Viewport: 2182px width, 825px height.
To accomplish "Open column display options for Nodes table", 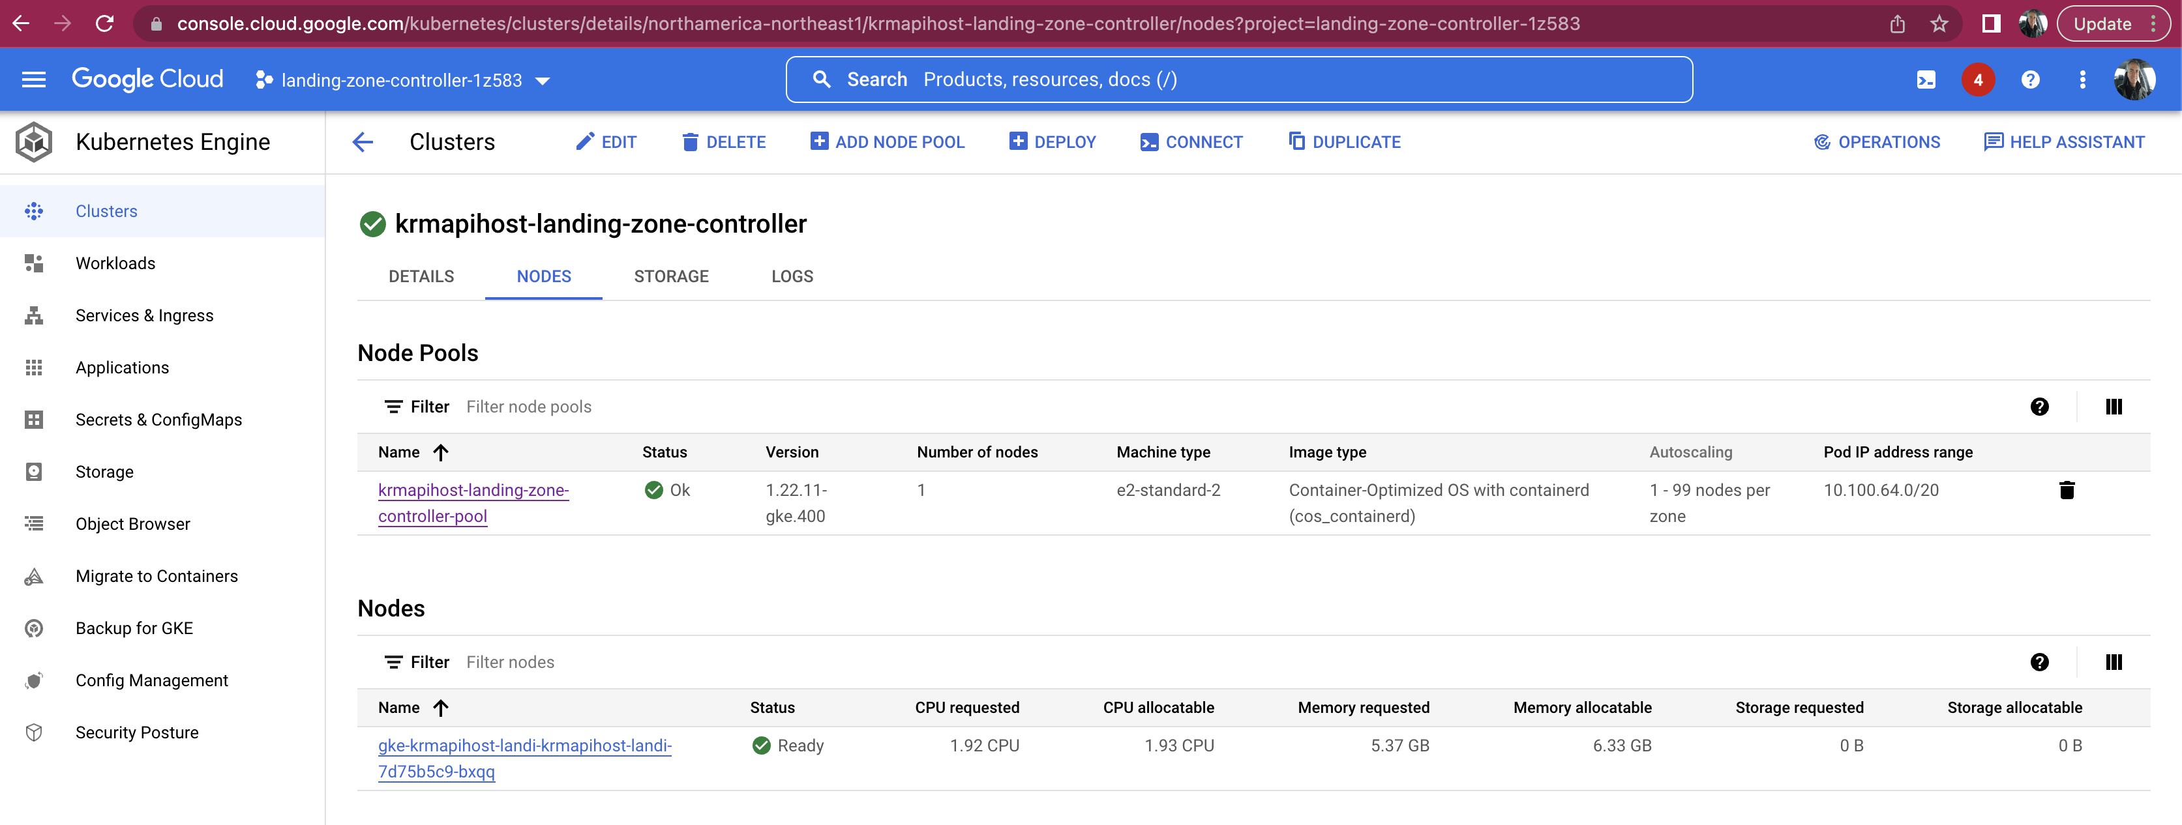I will pos(2115,661).
